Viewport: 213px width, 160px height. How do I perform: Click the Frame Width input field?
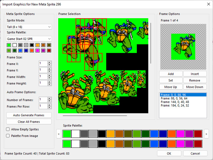[43, 77]
